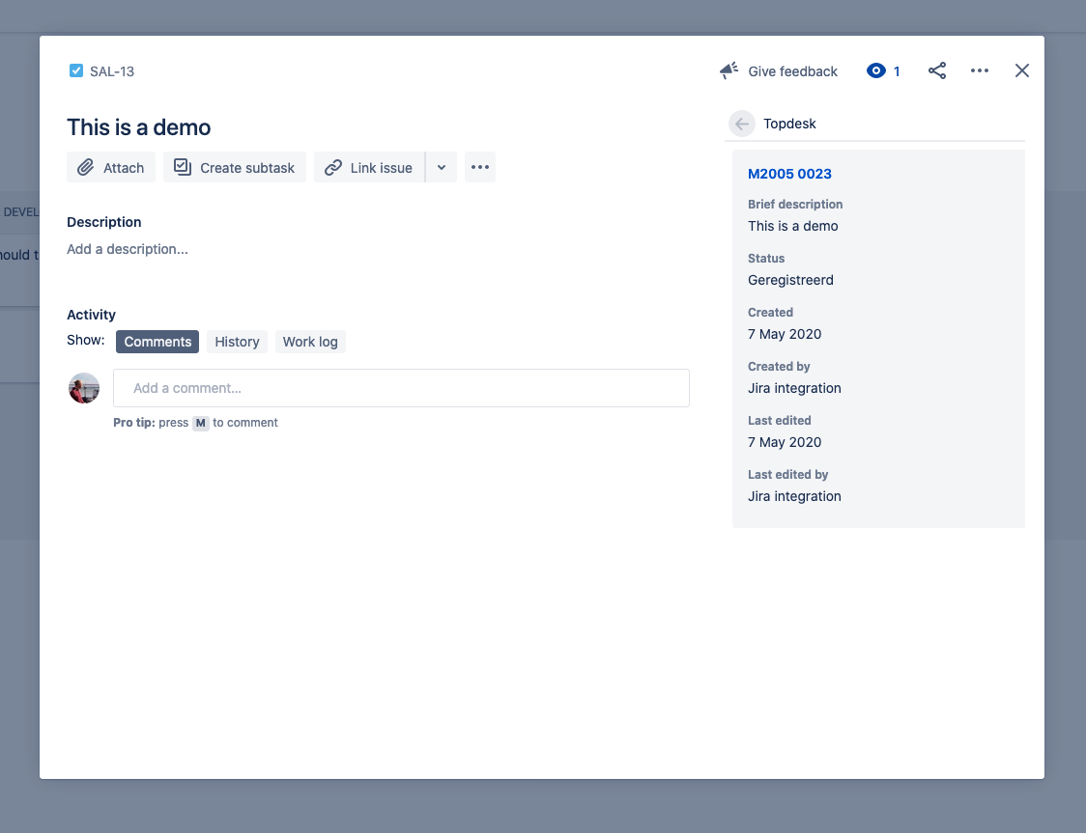Select the Comments activity tab
This screenshot has height=833, width=1086.
[x=157, y=342]
